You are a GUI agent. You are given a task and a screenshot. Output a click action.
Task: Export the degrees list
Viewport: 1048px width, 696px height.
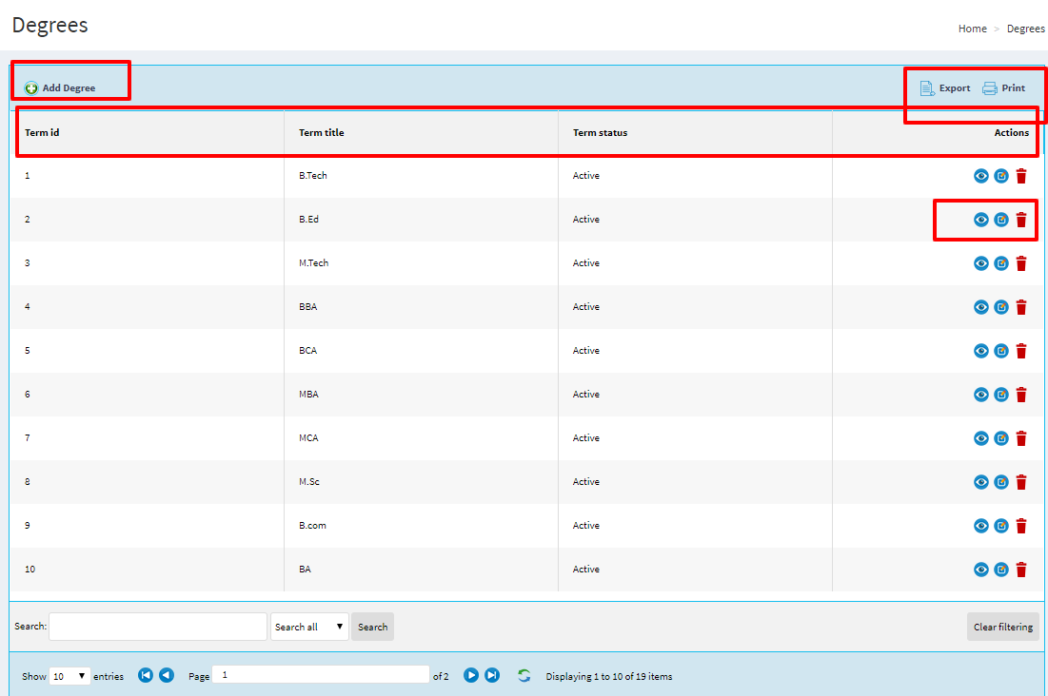click(945, 88)
